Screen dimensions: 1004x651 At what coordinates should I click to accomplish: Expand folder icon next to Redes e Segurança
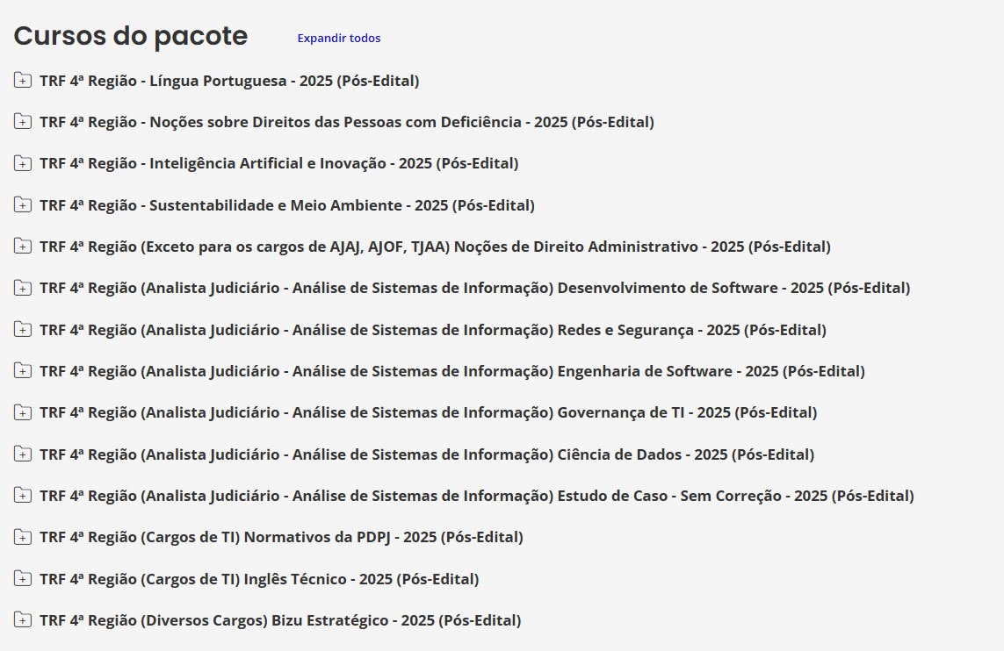coord(23,330)
